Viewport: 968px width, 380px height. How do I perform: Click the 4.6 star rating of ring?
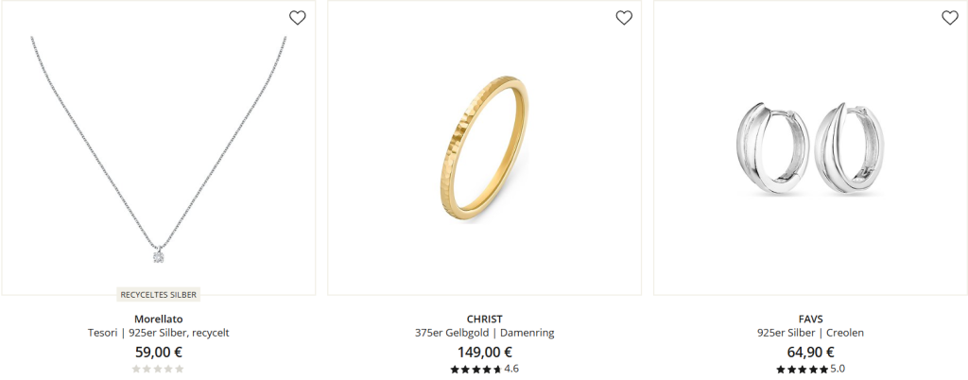tap(485, 369)
